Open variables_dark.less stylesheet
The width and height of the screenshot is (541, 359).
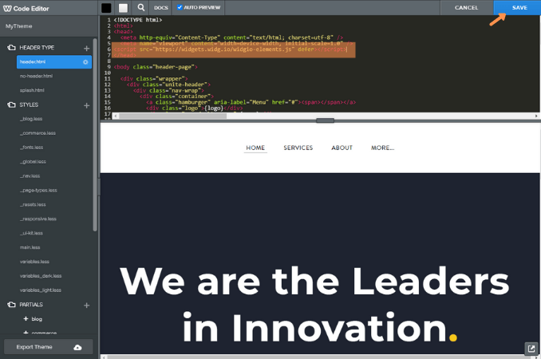click(x=41, y=276)
